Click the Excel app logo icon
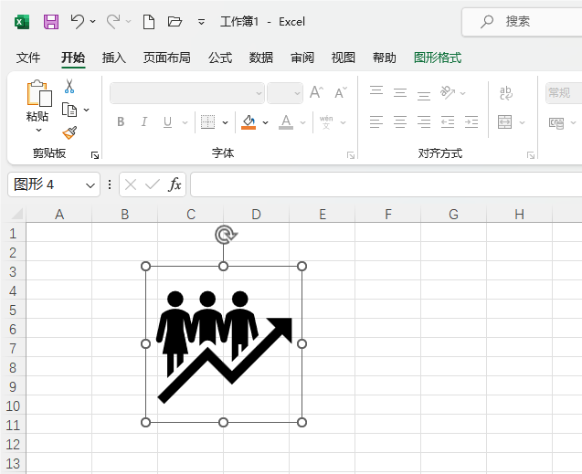Viewport: 582px width, 474px height. coord(22,22)
